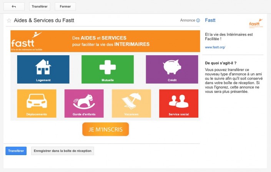Image resolution: width=271 pixels, height=172 pixels.
Task: Click the back arrow button
Action: pyautogui.click(x=14, y=7)
